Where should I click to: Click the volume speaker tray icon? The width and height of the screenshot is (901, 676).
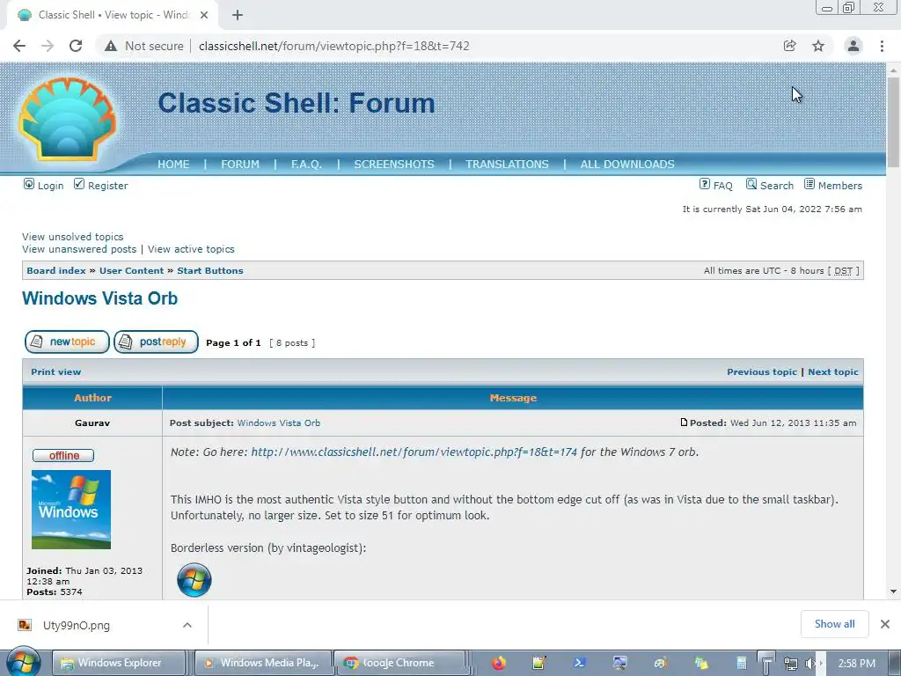coord(810,664)
